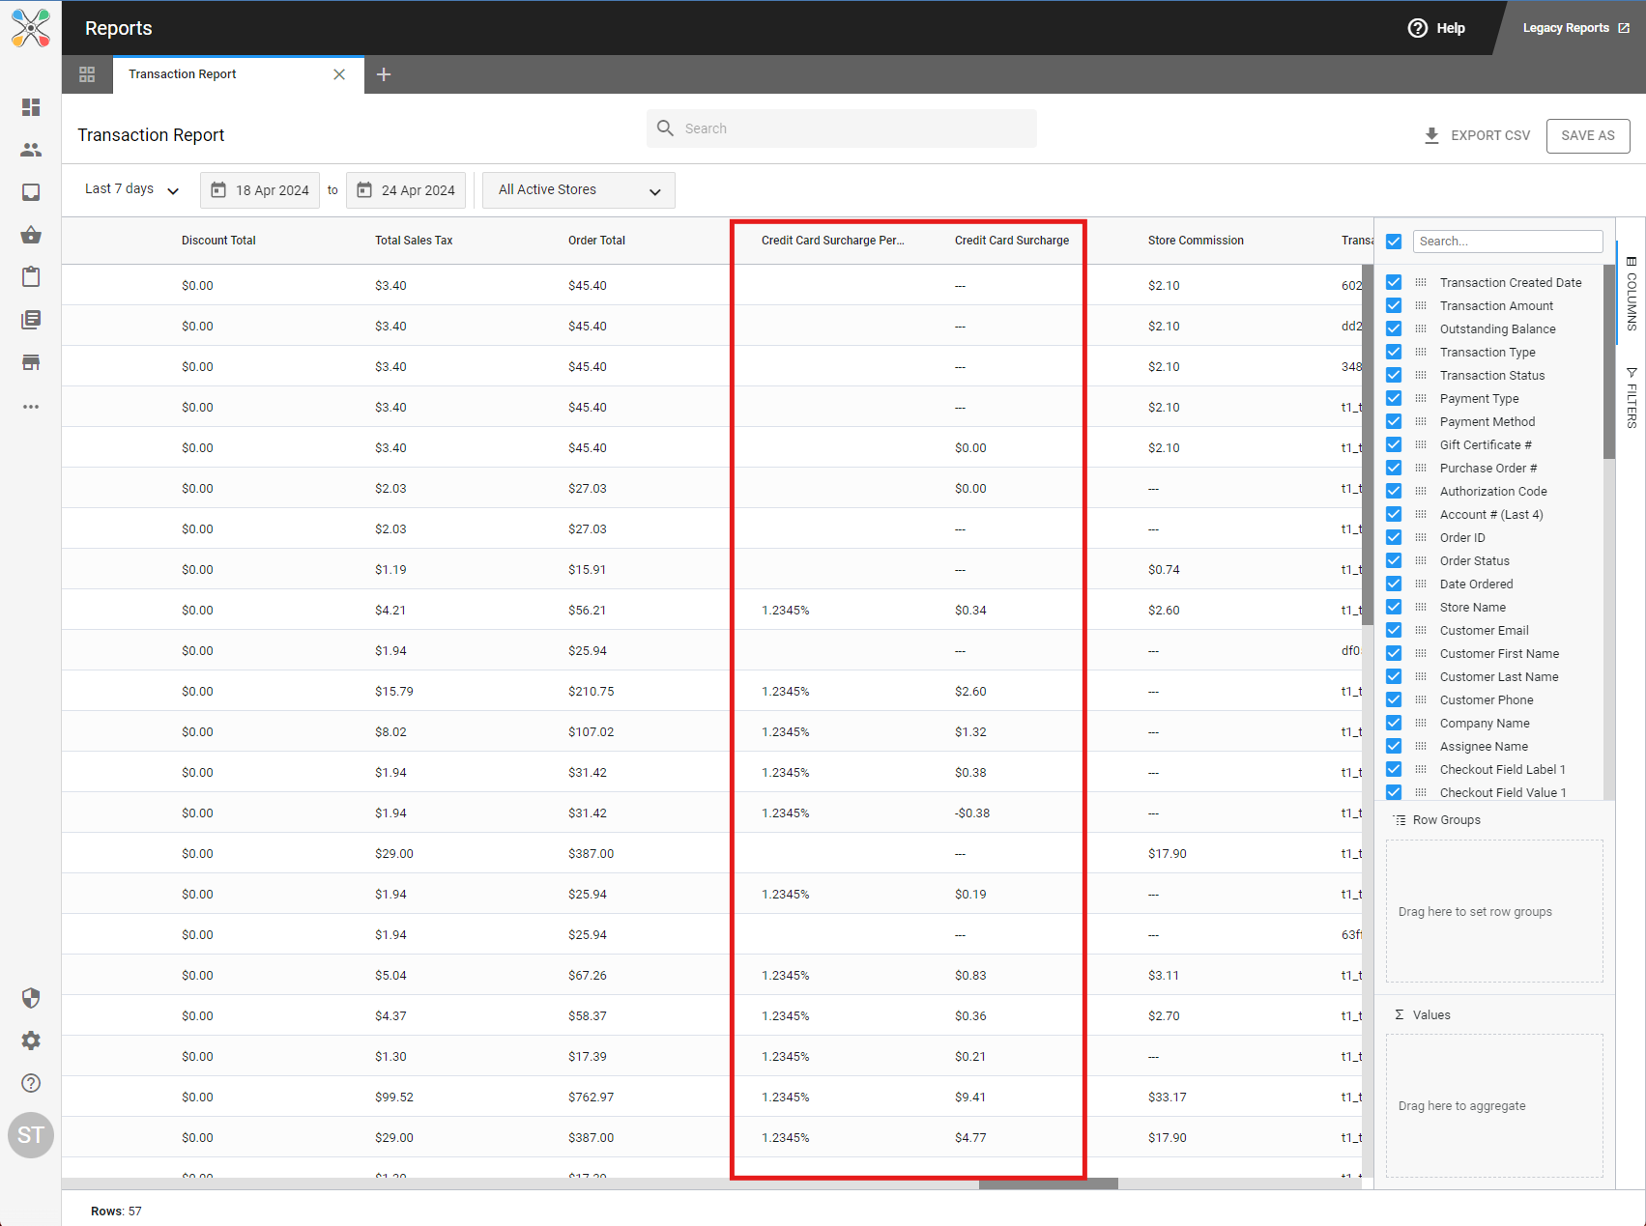Open the 18 Apr 2024 start date picker
This screenshot has height=1226, width=1646.
coord(260,190)
